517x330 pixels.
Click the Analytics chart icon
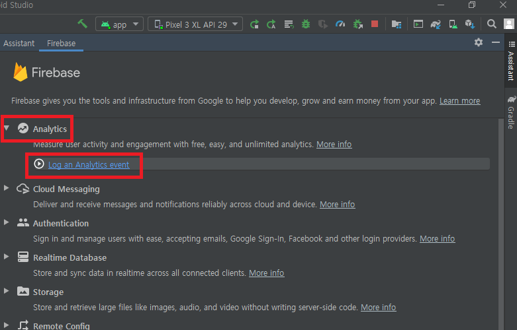(23, 128)
